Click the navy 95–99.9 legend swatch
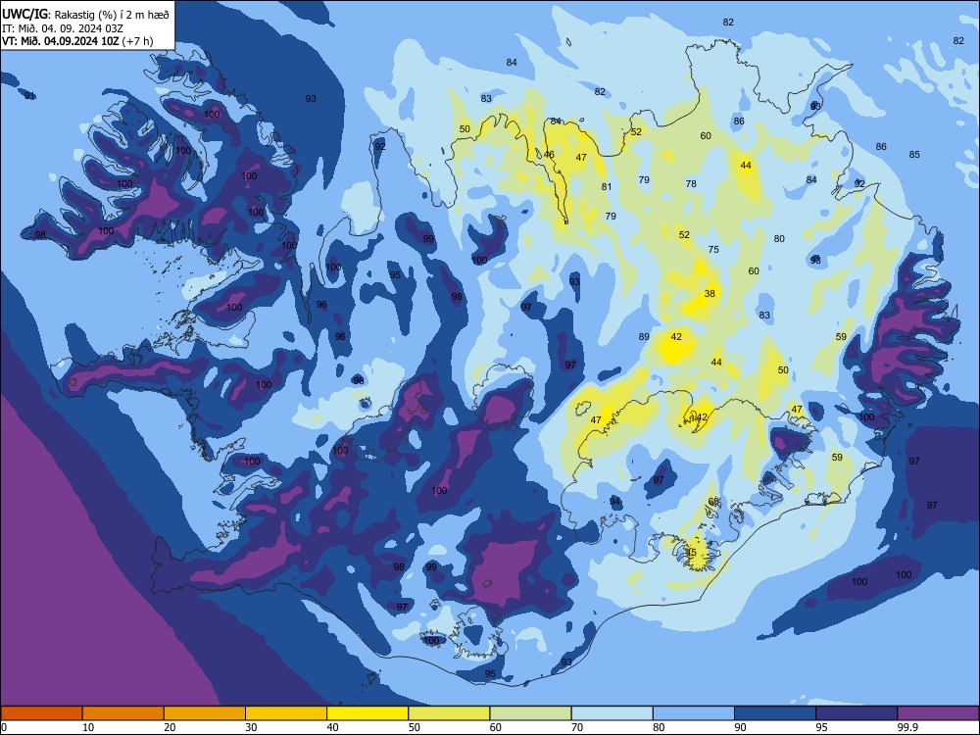980x735 pixels. [857, 713]
